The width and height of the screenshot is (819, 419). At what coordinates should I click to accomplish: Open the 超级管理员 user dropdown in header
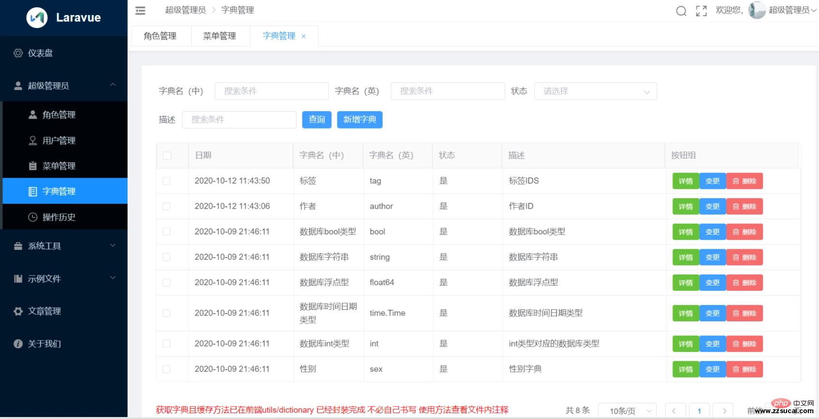click(792, 10)
